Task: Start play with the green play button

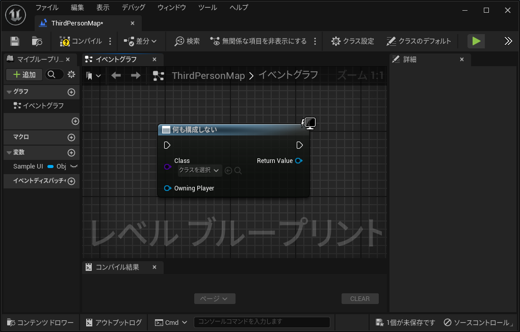Action: [x=476, y=41]
